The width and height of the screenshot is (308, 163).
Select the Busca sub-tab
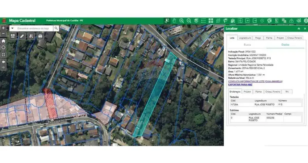[247, 45]
